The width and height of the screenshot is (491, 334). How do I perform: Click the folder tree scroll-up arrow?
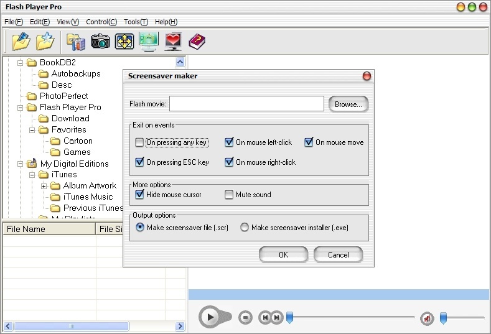click(x=180, y=62)
